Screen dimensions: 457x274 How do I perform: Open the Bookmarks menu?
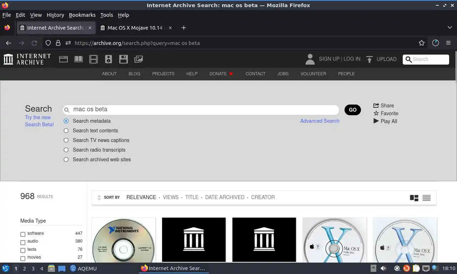pos(82,15)
